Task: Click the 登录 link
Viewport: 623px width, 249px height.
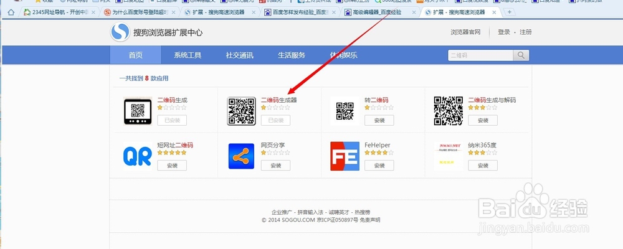Action: pos(504,32)
